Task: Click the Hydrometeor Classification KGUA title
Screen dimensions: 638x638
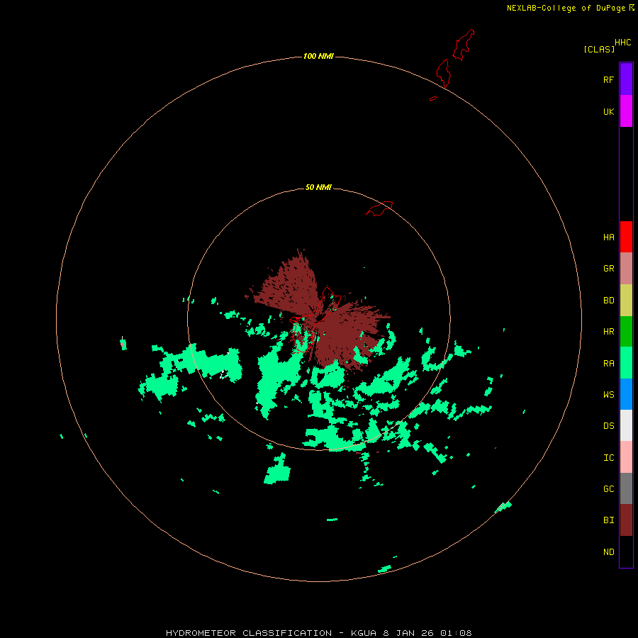Action: pyautogui.click(x=318, y=633)
